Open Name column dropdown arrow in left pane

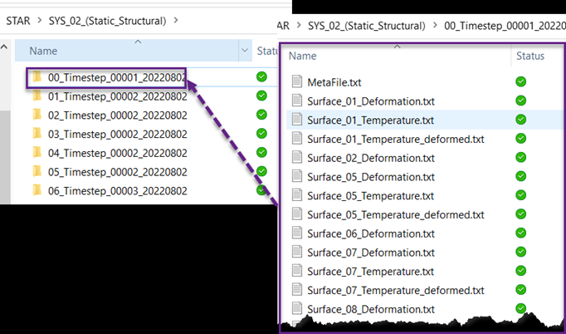point(245,52)
